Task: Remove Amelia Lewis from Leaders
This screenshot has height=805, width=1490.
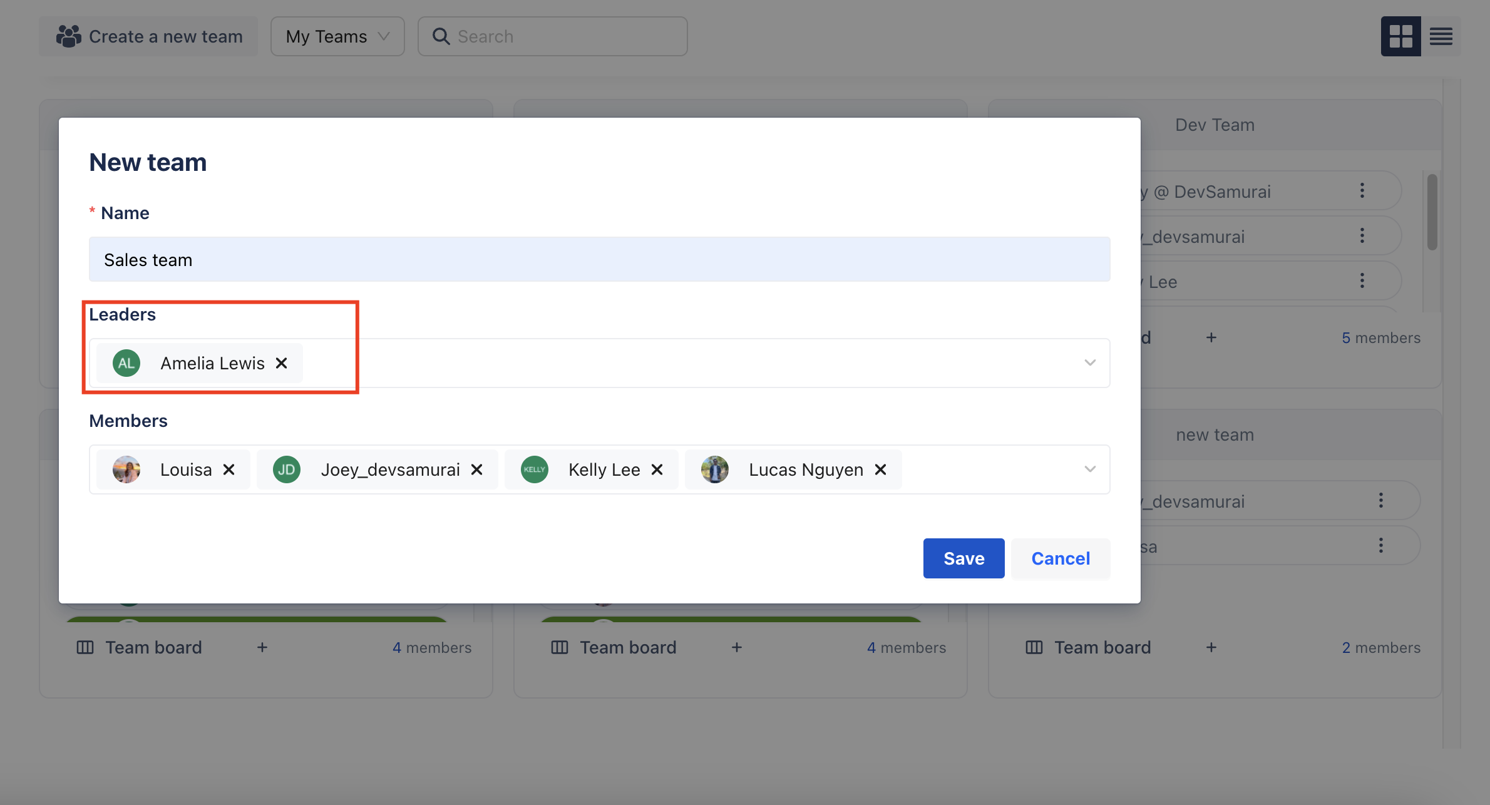Action: [x=282, y=363]
